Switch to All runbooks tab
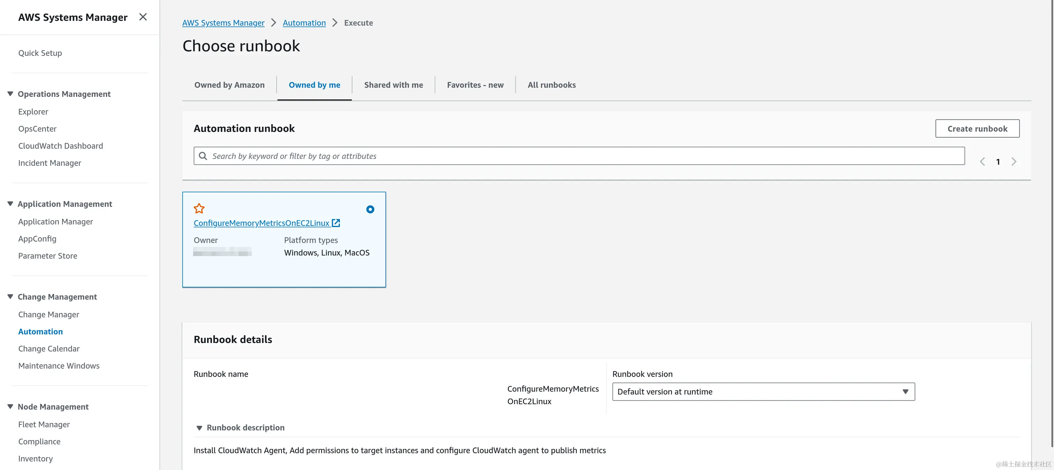1054x470 pixels. click(x=551, y=85)
